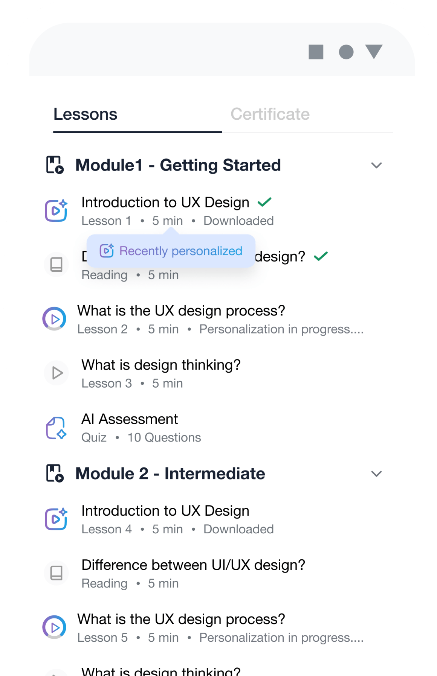Click the Module 1 bookmark video icon

coord(55,165)
